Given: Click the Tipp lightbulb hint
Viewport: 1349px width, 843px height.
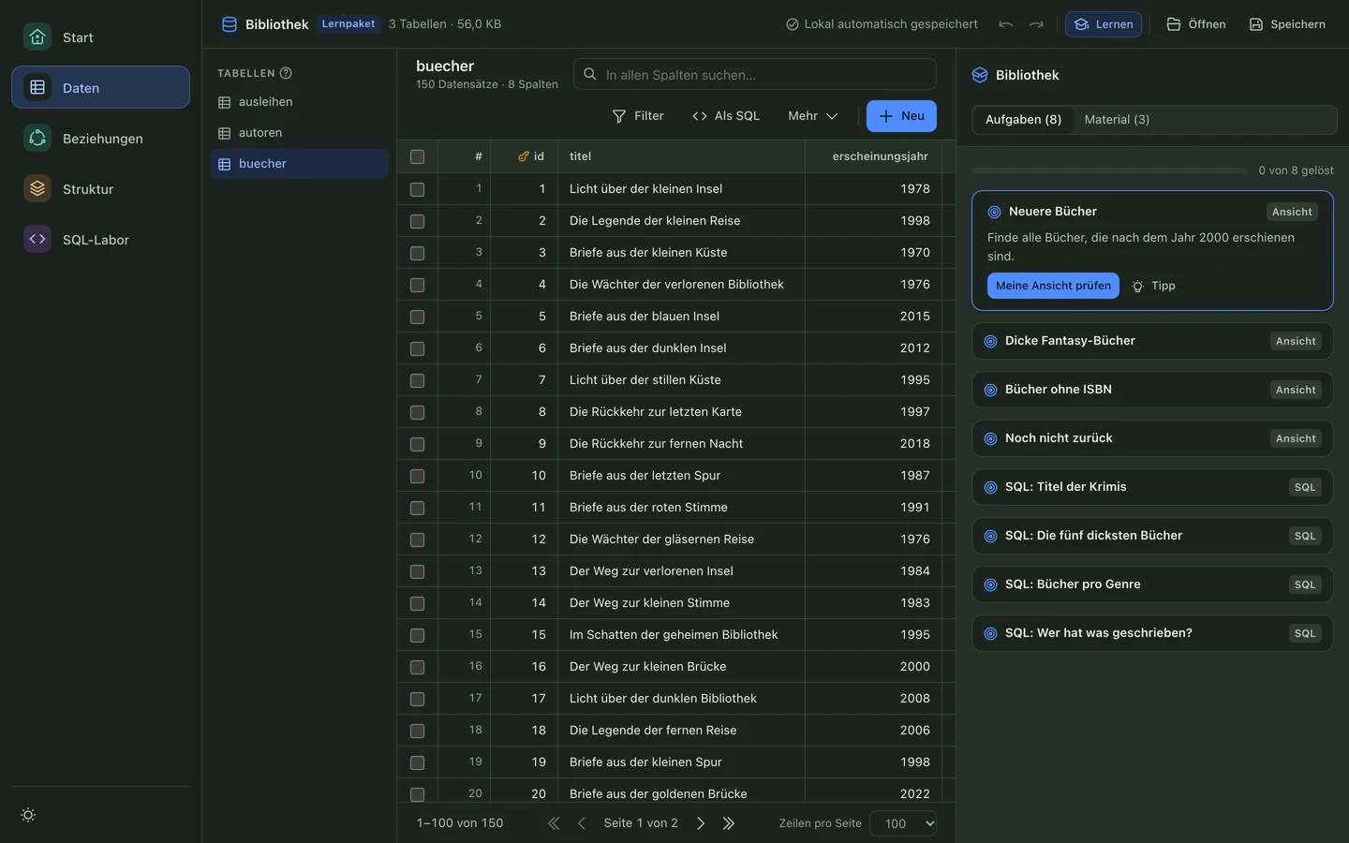Looking at the screenshot, I should [1153, 286].
